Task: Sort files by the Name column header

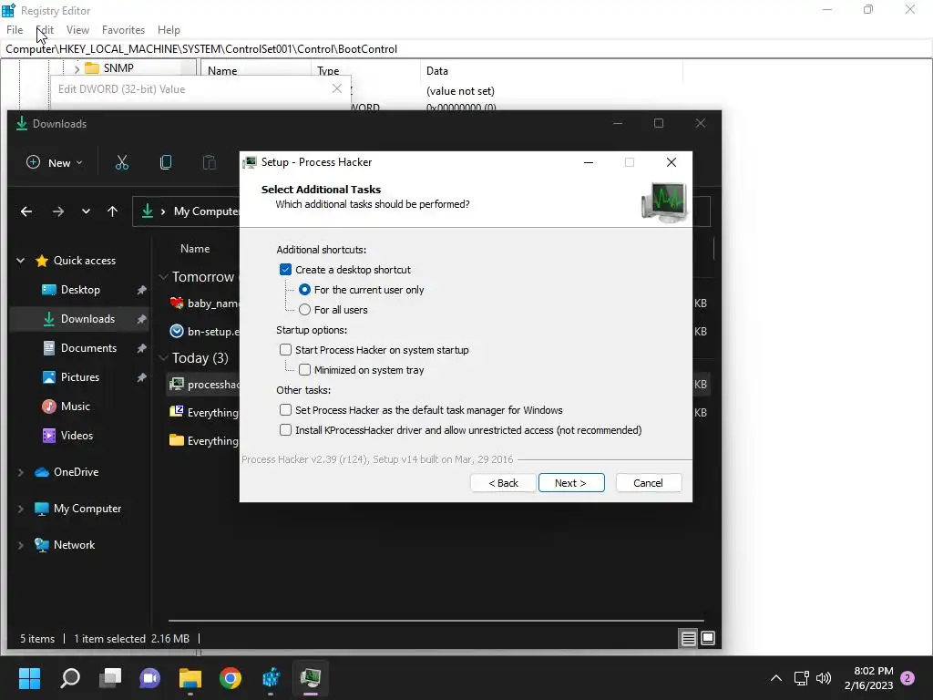Action: click(195, 249)
